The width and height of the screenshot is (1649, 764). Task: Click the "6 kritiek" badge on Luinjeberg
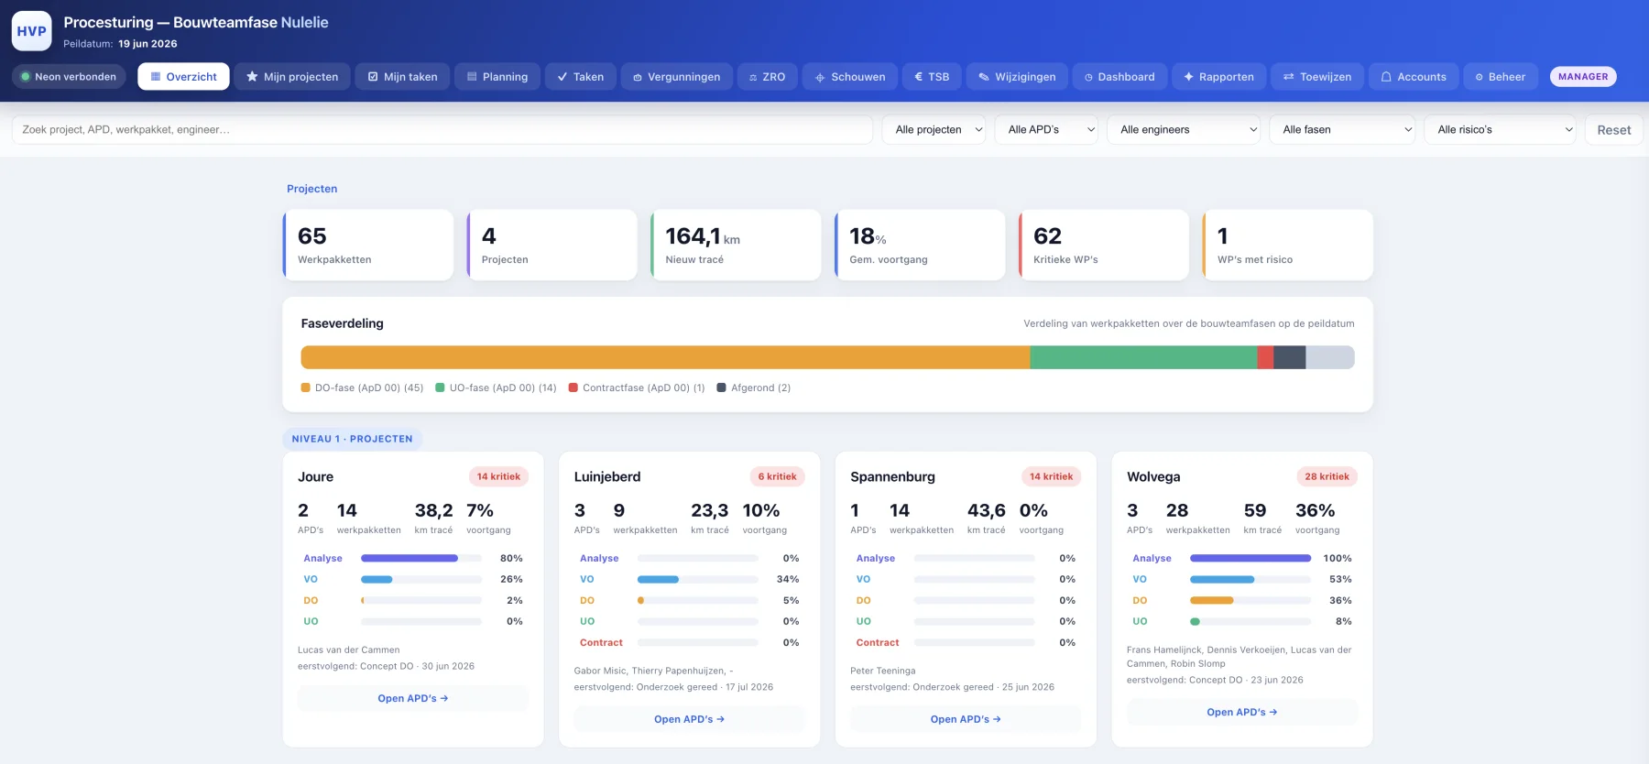(x=777, y=476)
